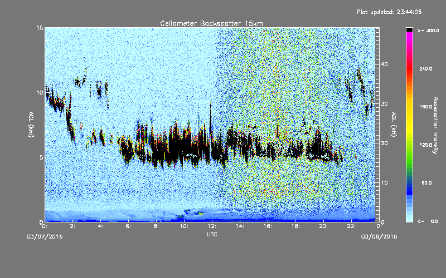This screenshot has width=446, height=278.
Task: Click the "12:" hour tick on time axis
Action: (x=212, y=226)
